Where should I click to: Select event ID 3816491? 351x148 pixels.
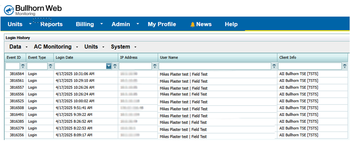(x=17, y=115)
